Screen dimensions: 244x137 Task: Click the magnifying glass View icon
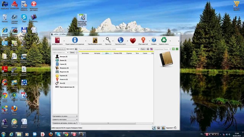click(108, 40)
